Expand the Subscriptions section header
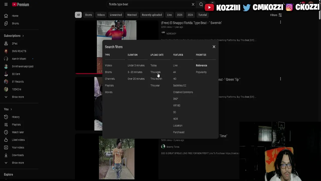 [14, 36]
